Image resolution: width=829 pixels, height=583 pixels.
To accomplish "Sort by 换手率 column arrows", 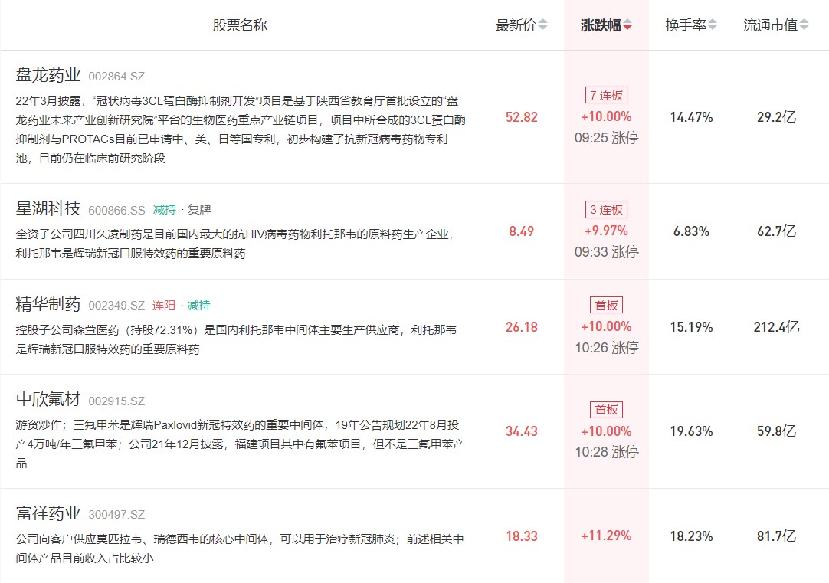I will pyautogui.click(x=712, y=25).
